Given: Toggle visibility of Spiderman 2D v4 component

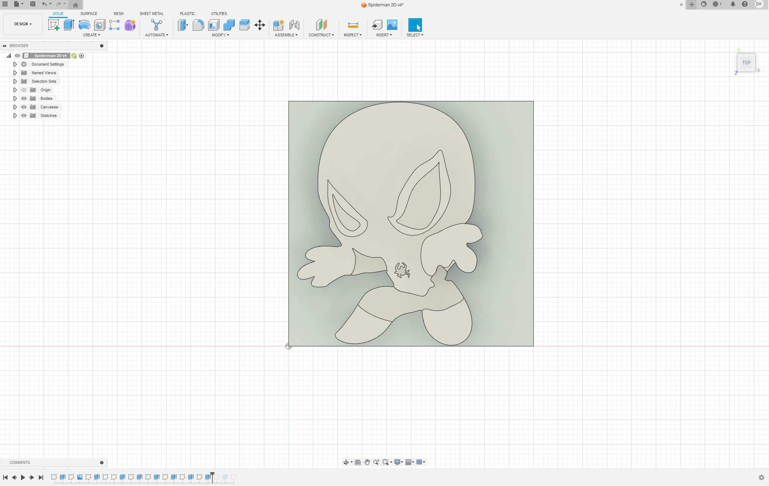Looking at the screenshot, I should pos(17,56).
